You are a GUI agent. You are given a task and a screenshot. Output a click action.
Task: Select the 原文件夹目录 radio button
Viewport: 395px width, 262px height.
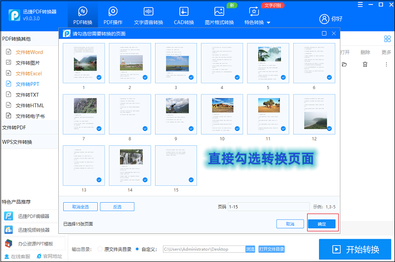tap(101, 249)
